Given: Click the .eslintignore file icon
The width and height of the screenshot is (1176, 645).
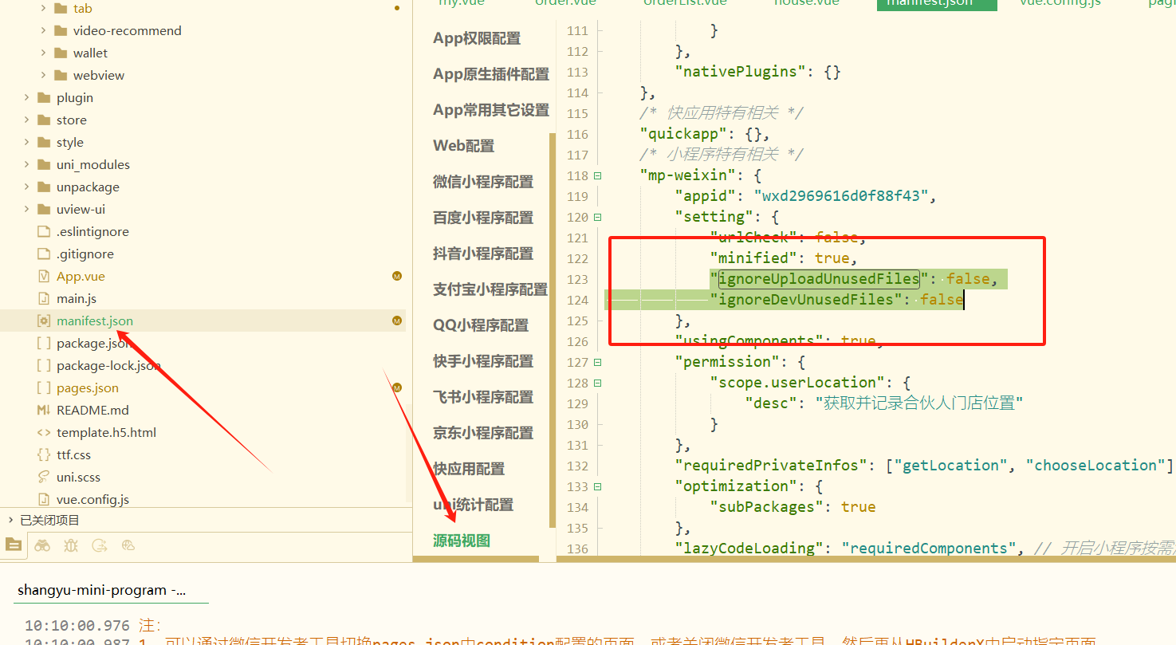Looking at the screenshot, I should (44, 231).
